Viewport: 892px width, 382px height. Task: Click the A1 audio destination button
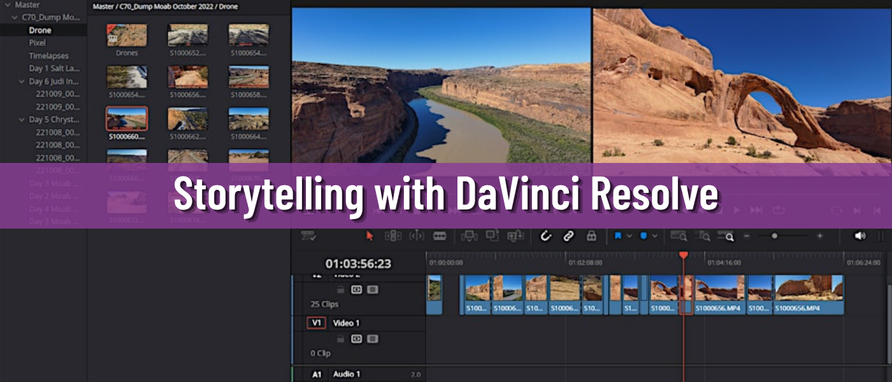317,374
